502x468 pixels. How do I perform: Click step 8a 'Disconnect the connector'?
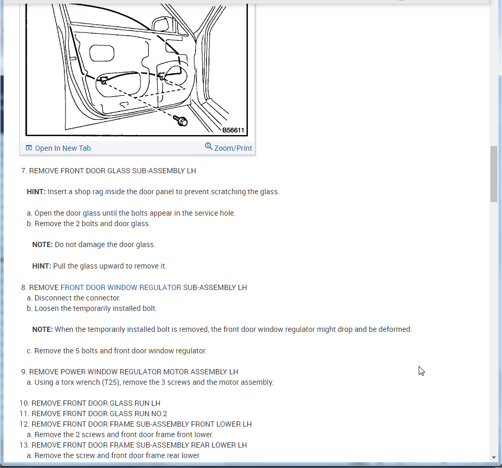(x=74, y=298)
